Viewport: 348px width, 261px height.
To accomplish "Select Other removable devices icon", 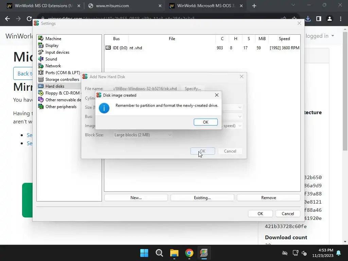I will pos(41,100).
